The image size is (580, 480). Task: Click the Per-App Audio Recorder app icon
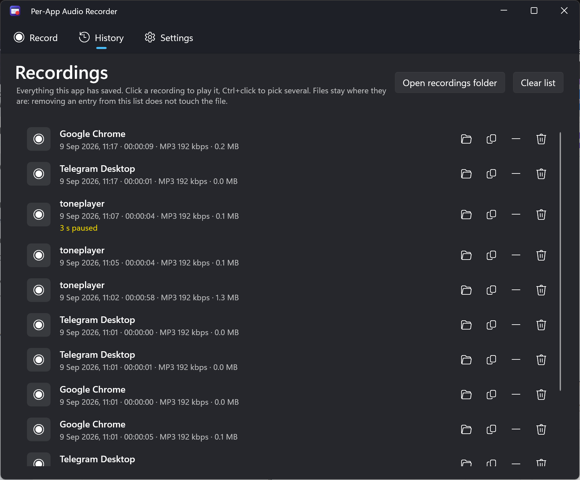15,11
